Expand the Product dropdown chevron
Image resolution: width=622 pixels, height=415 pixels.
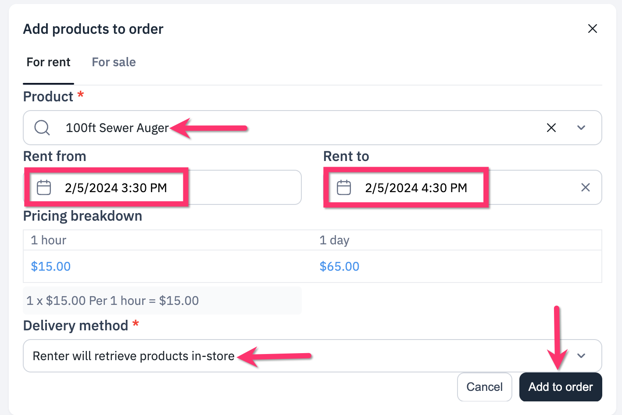click(581, 128)
